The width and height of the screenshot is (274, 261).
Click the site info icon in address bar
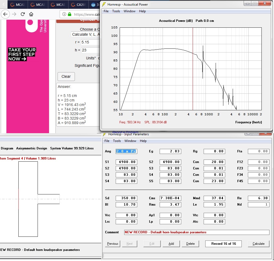pyautogui.click(x=64, y=14)
